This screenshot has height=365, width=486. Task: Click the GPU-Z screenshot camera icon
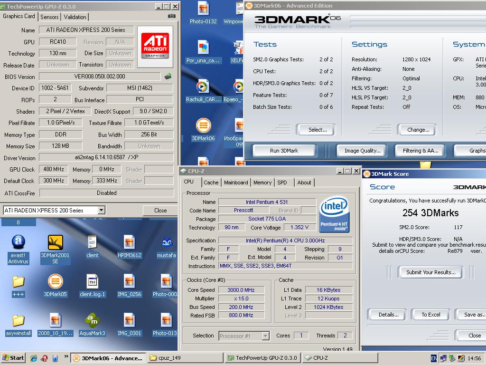click(x=171, y=16)
